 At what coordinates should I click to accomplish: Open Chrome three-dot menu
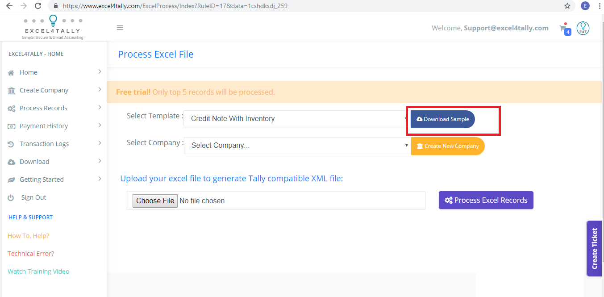point(599,6)
